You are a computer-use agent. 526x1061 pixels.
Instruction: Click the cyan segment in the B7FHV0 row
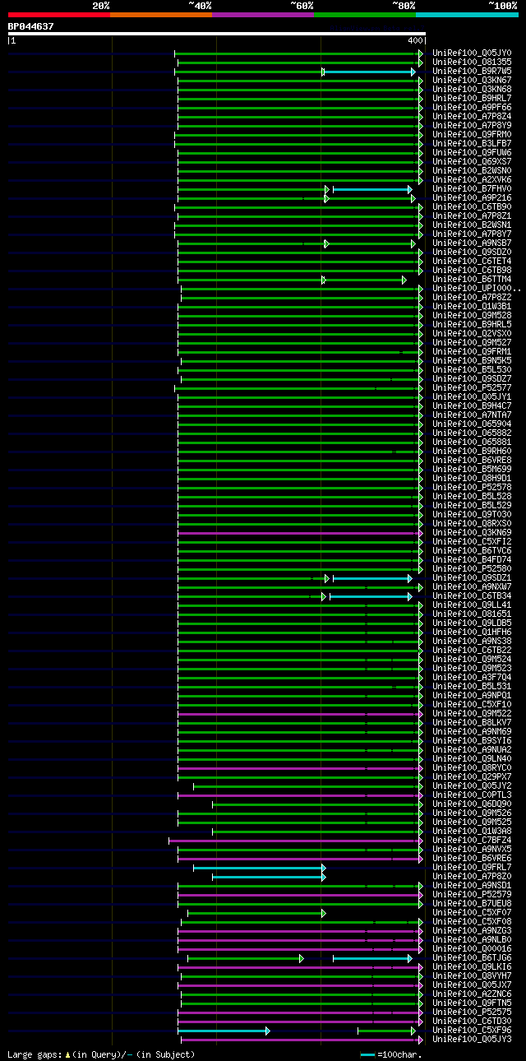[x=371, y=189]
